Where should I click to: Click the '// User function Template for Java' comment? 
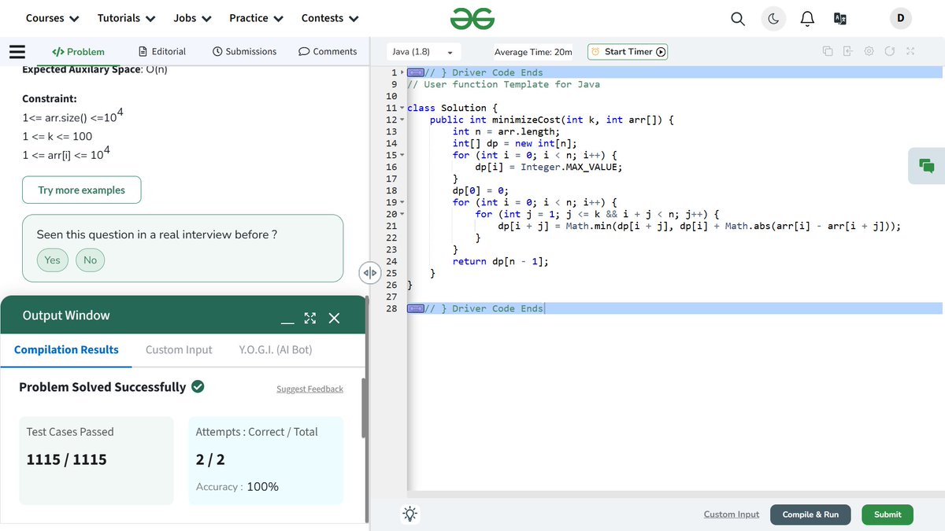[x=504, y=84]
